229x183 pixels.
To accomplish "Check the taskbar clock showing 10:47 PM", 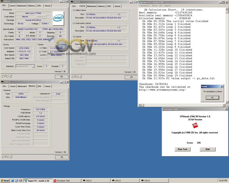I will tap(223, 181).
